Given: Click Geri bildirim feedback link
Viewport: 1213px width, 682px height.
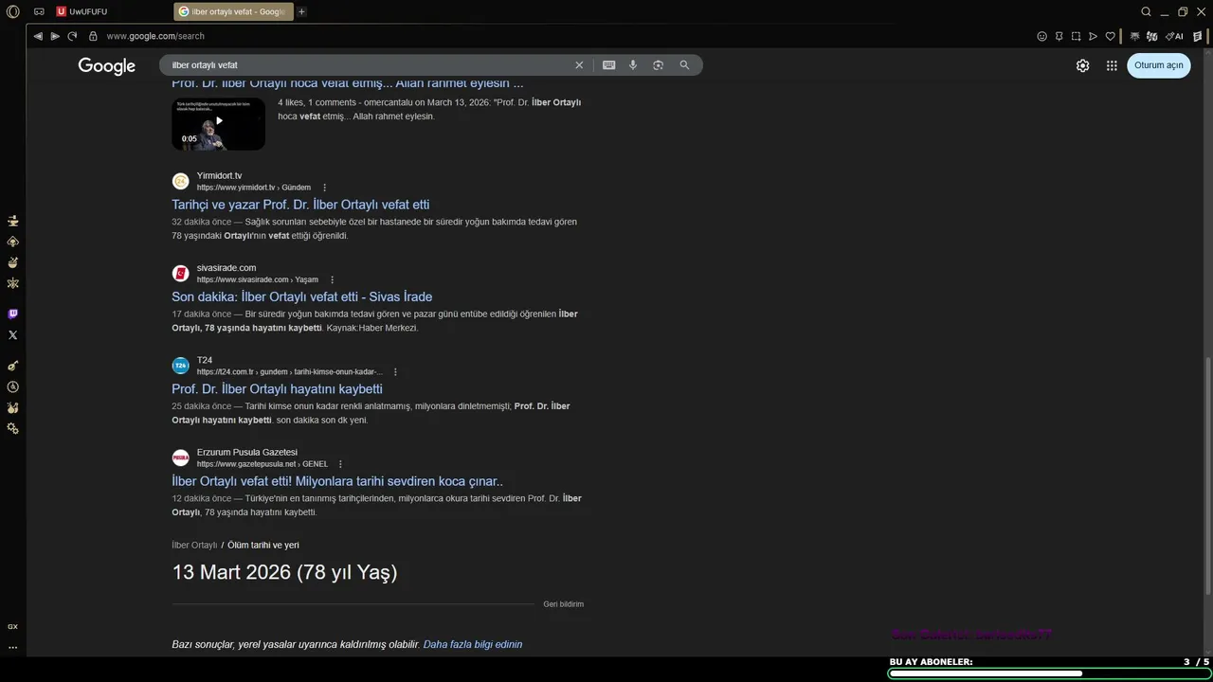Looking at the screenshot, I should [563, 604].
